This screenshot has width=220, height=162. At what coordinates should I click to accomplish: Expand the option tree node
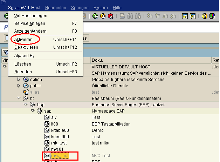click(x=19, y=80)
